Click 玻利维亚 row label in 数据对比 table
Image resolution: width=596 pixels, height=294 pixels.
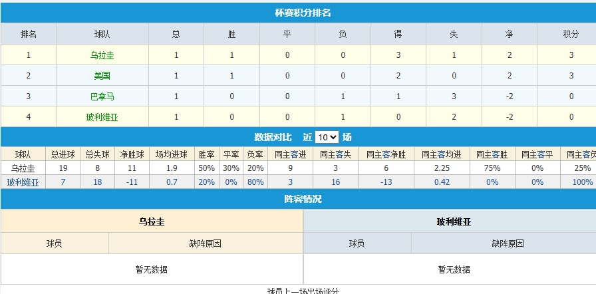pyautogui.click(x=23, y=182)
